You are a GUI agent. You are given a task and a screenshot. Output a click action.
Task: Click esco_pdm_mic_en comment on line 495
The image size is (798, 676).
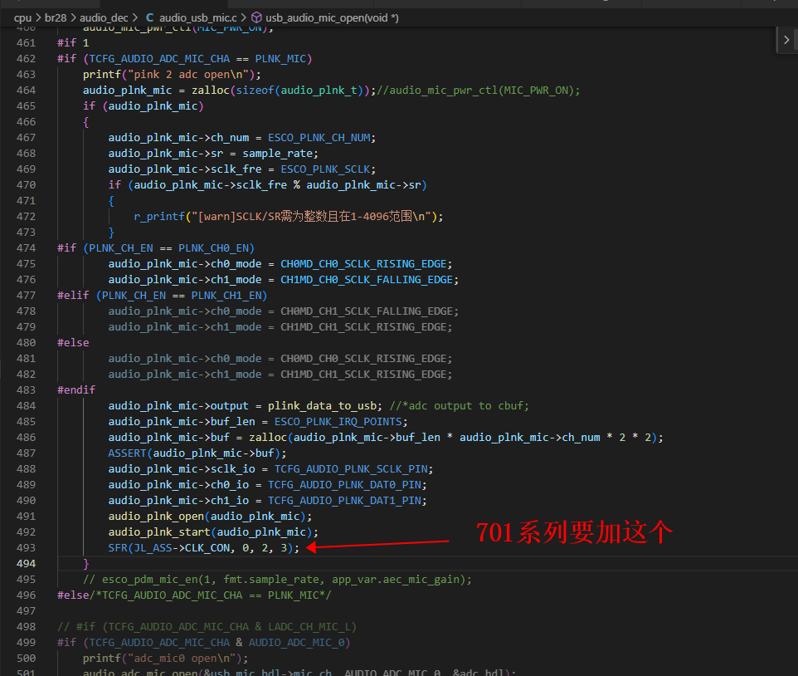pyautogui.click(x=277, y=579)
